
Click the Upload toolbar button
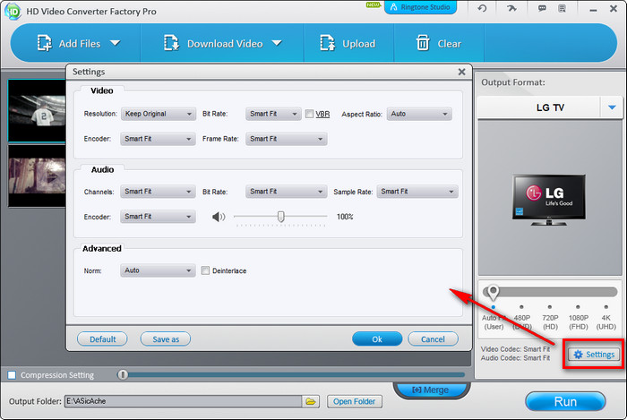pyautogui.click(x=348, y=43)
